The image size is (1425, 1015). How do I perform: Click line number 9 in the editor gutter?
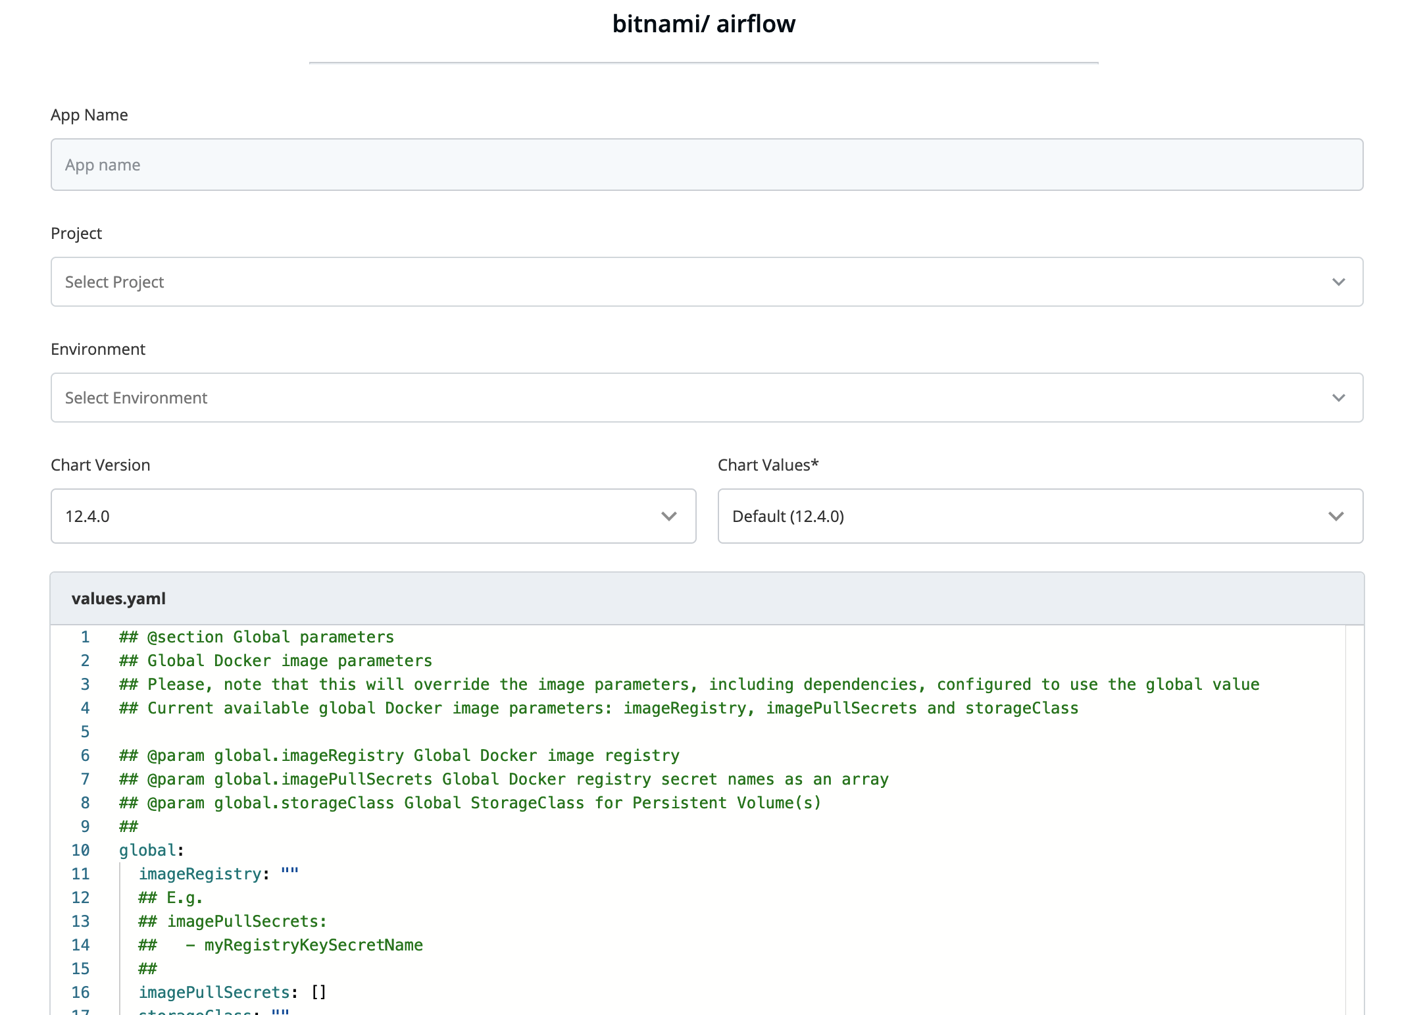coord(85,826)
